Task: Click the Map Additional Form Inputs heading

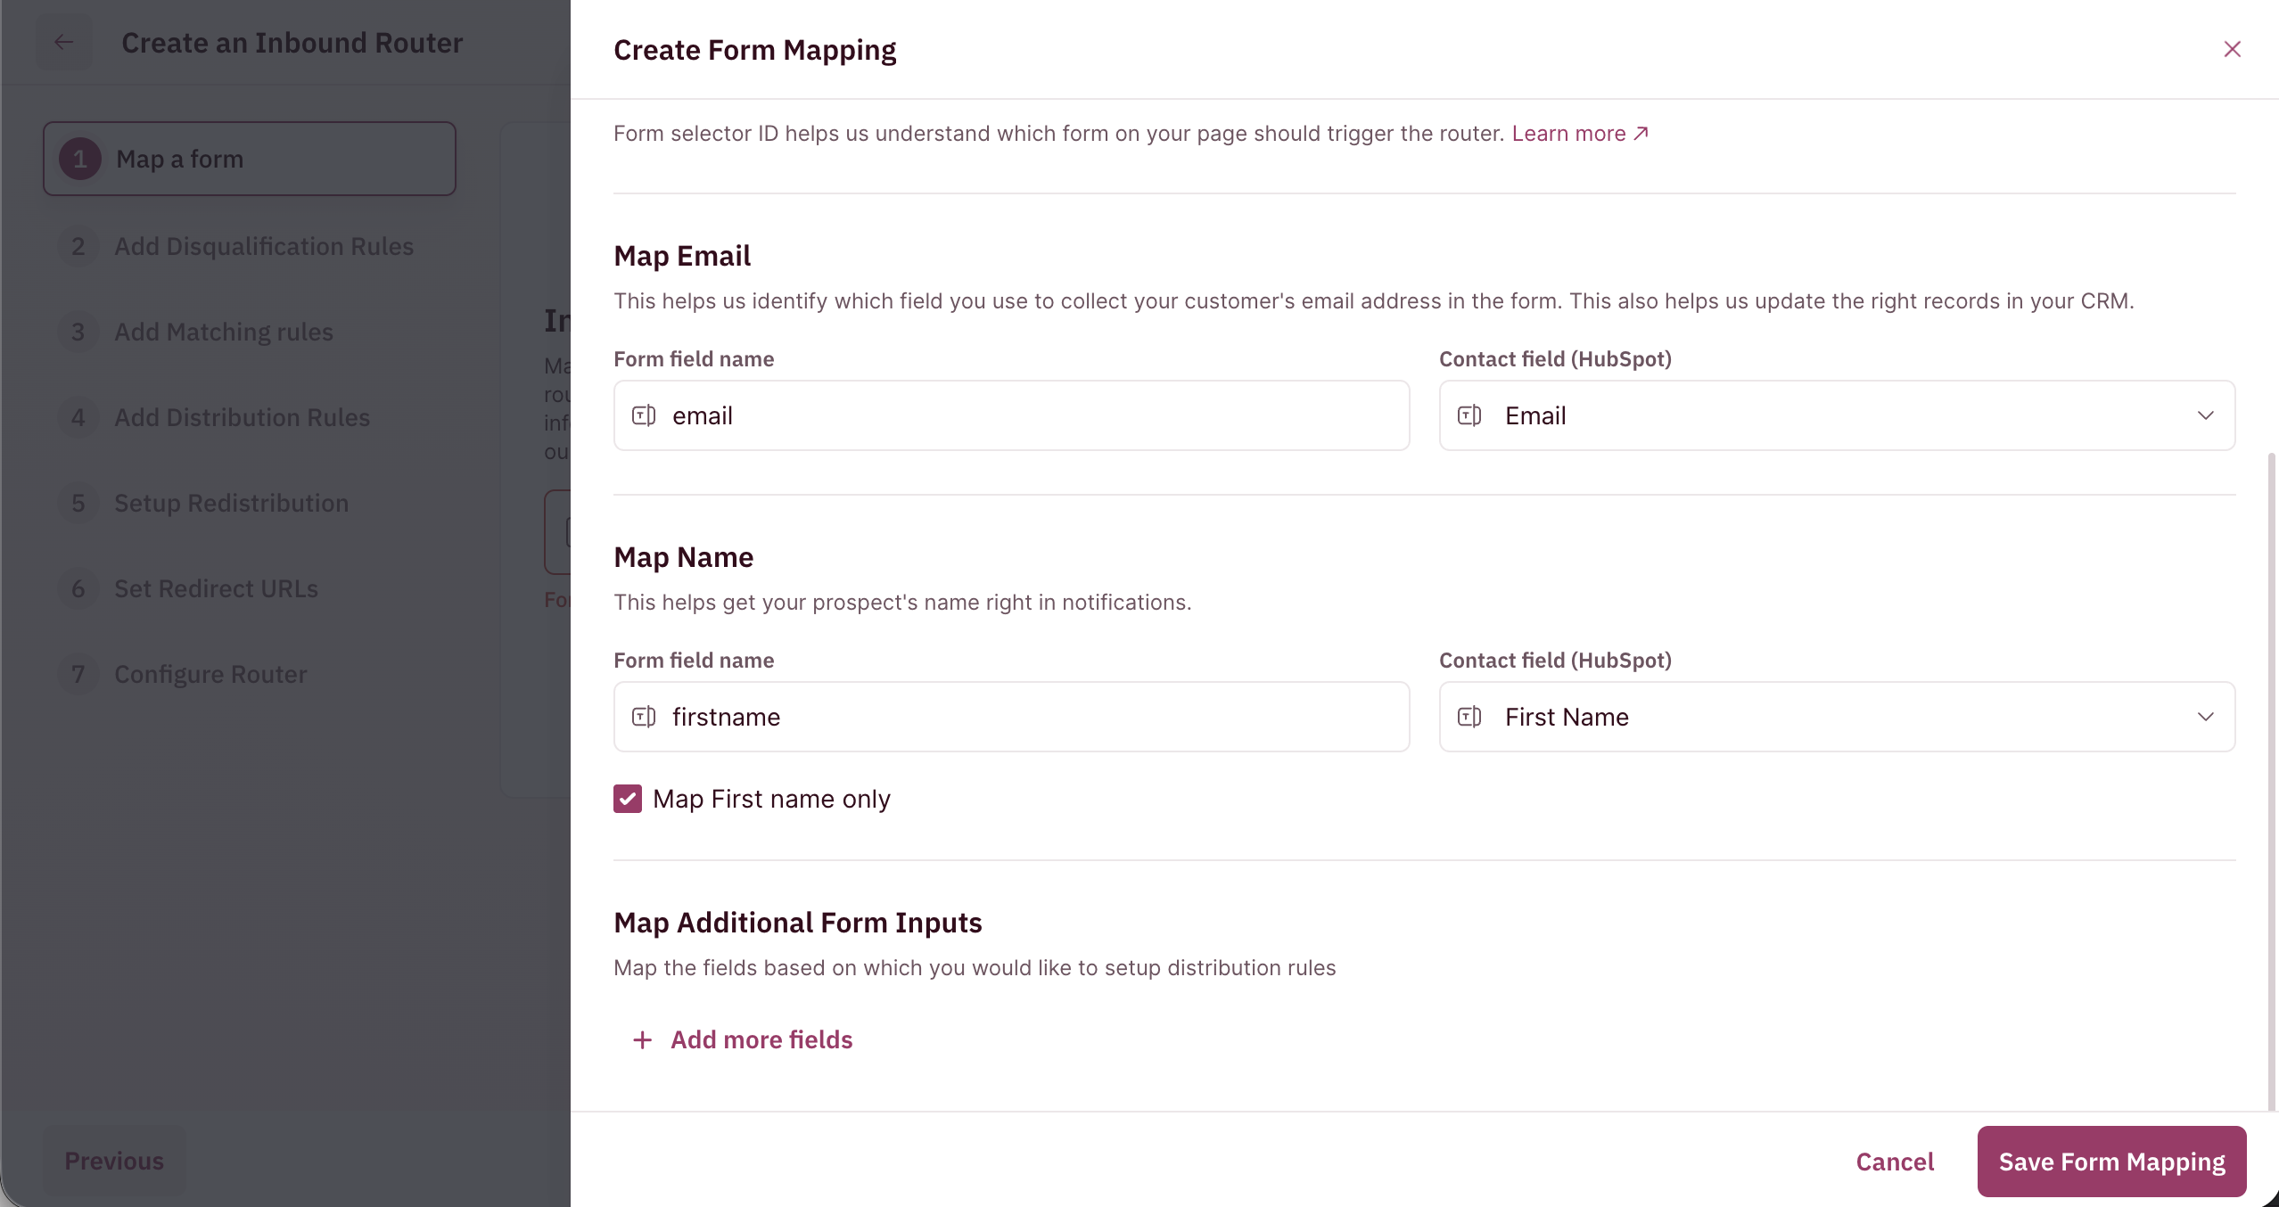Action: [798, 923]
